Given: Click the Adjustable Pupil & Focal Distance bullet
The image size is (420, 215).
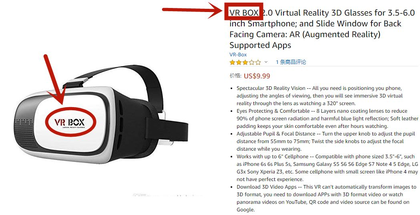Looking at the screenshot, I should tap(320, 141).
